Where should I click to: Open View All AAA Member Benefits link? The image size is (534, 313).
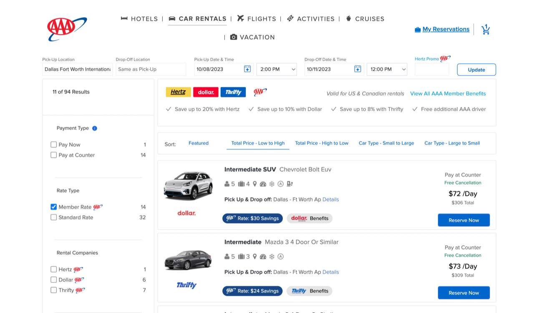pos(448,93)
